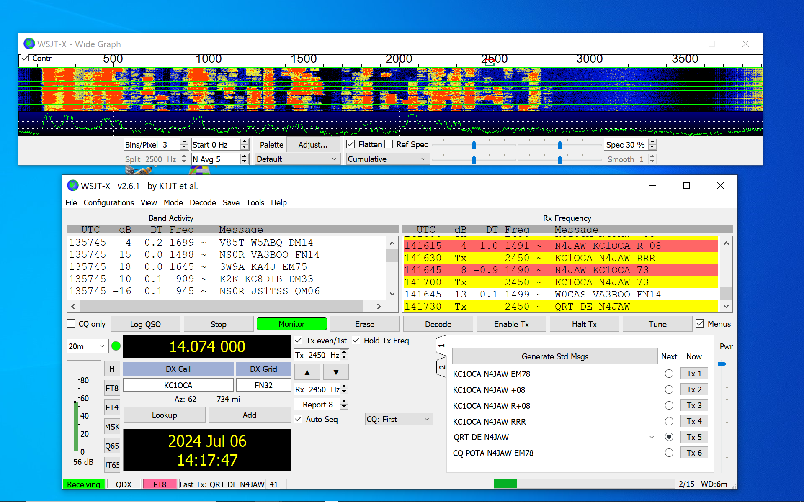Open the 20m band dropdown

(87, 346)
